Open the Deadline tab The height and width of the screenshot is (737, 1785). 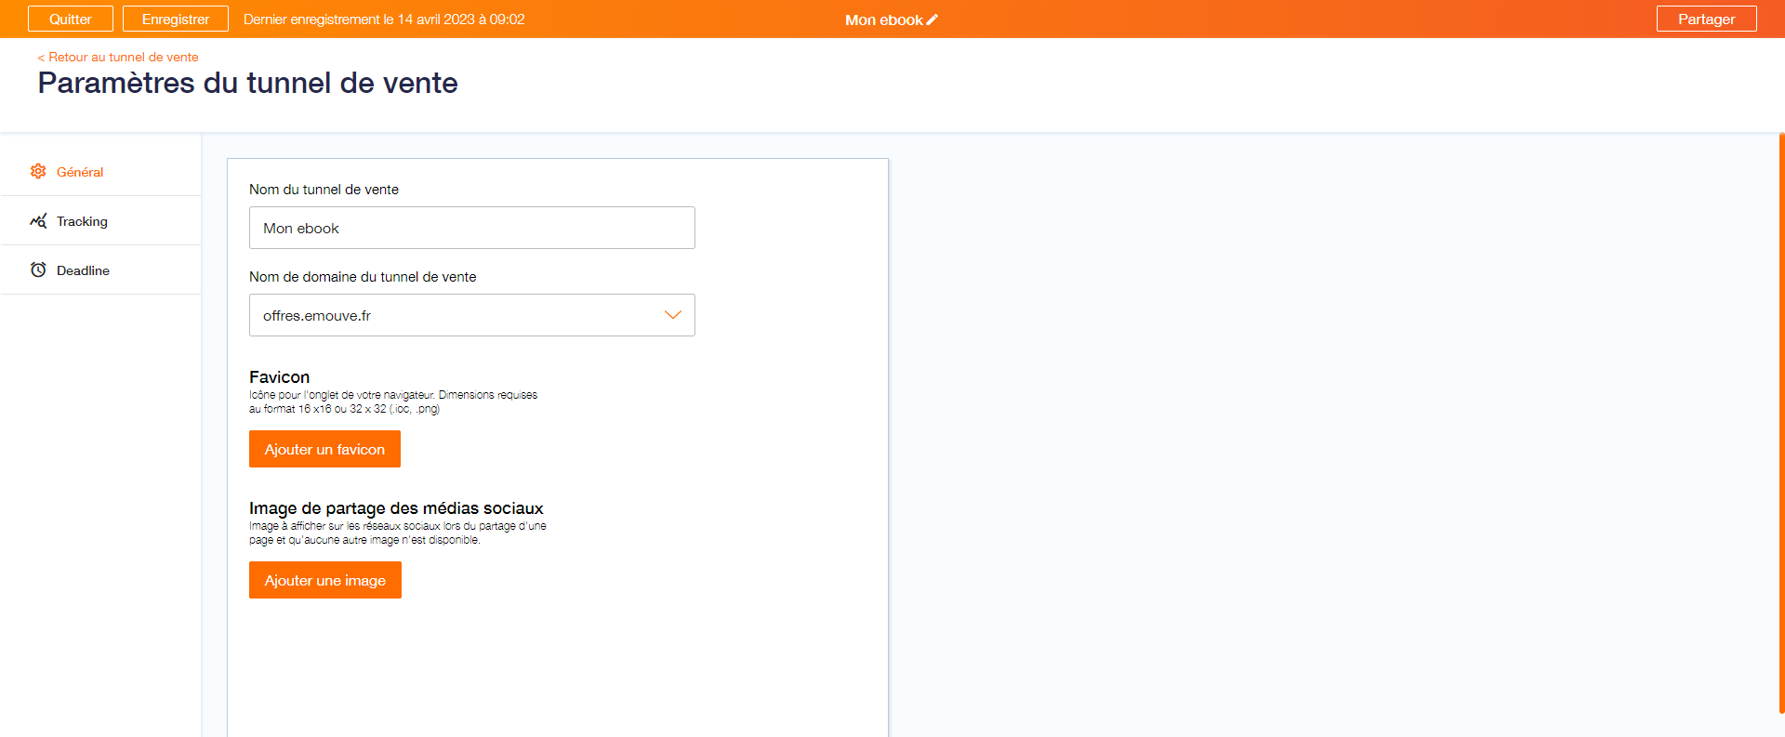(100, 270)
